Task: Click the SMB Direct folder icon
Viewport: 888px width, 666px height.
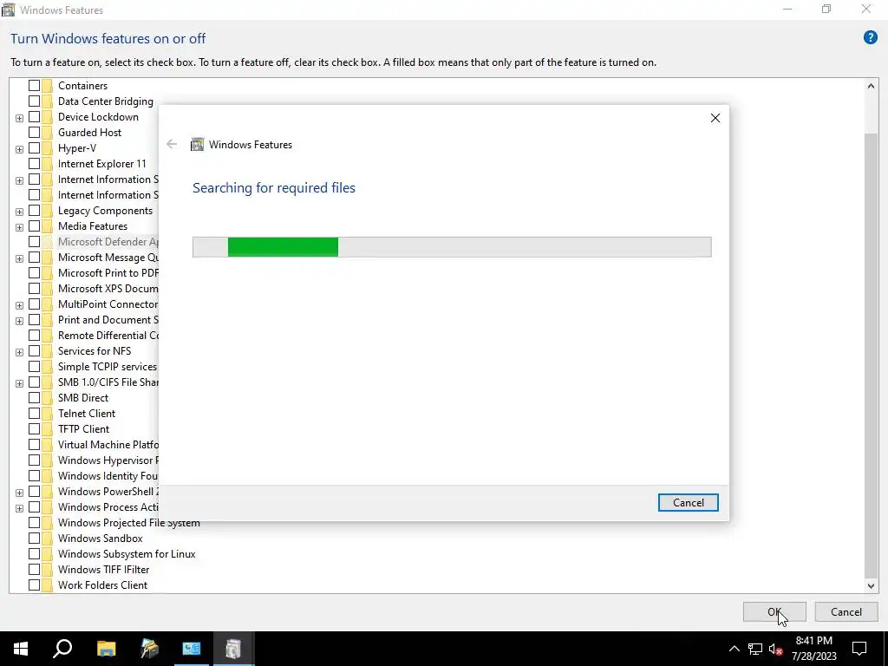Action: click(x=47, y=397)
